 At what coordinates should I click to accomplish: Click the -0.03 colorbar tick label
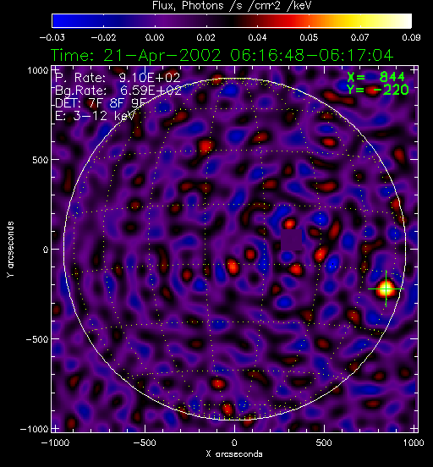(x=52, y=37)
